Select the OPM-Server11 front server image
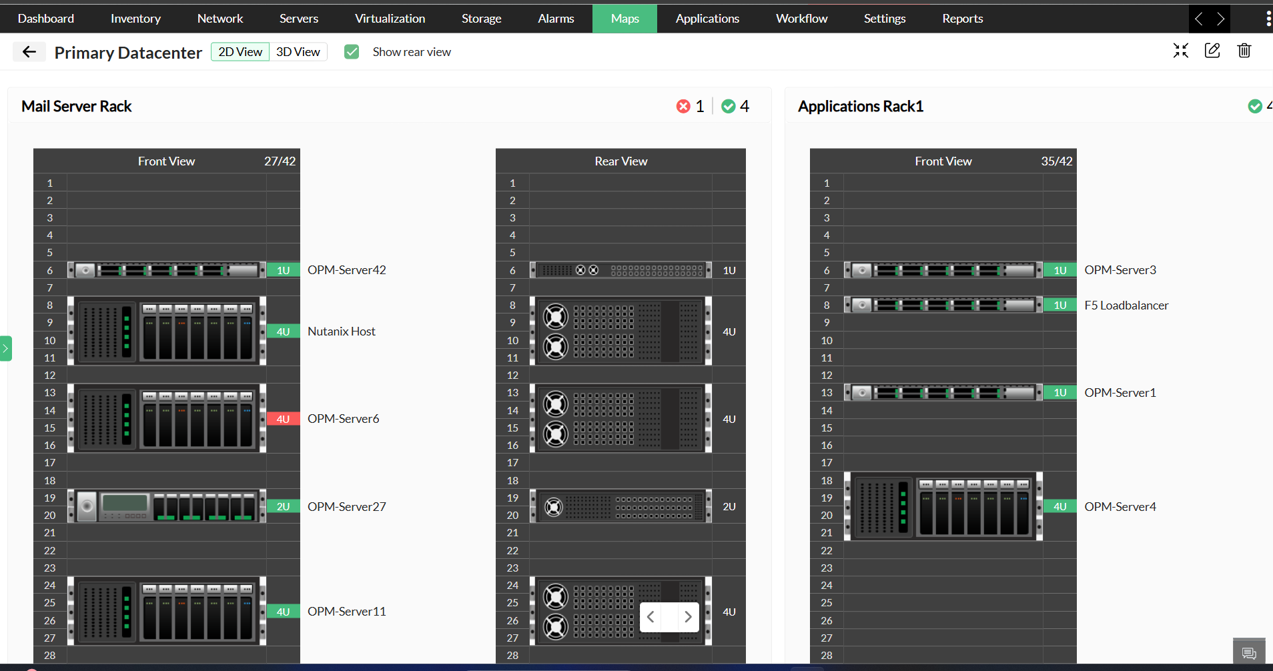This screenshot has height=671, width=1273. [167, 611]
